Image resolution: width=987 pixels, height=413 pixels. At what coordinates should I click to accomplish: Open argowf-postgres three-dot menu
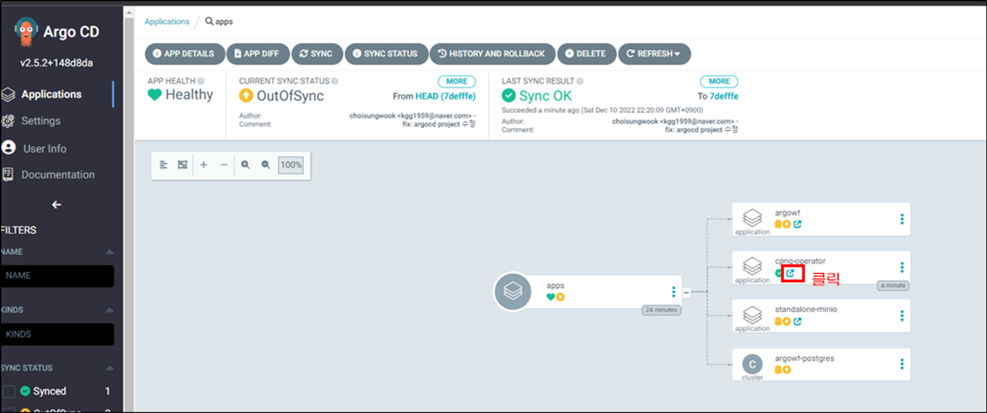click(902, 364)
